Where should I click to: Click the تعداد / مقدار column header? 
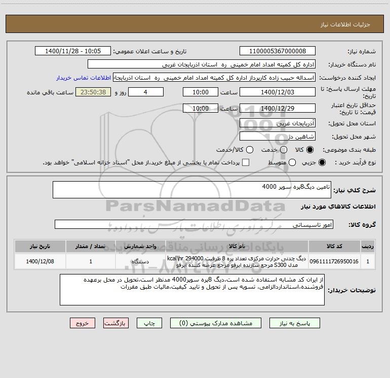91,246
